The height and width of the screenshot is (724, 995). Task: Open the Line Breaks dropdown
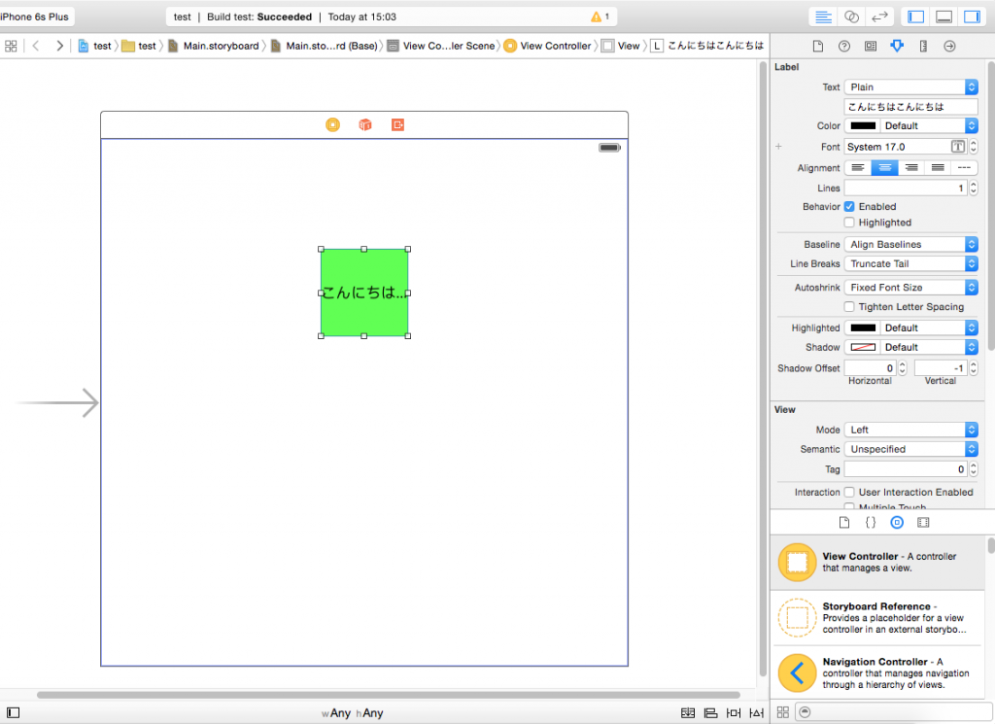click(x=910, y=263)
